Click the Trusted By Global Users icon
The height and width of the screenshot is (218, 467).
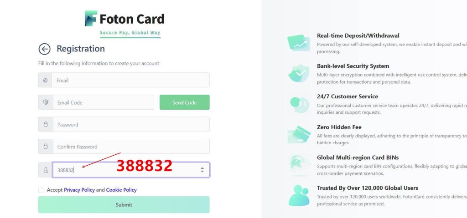click(299, 196)
